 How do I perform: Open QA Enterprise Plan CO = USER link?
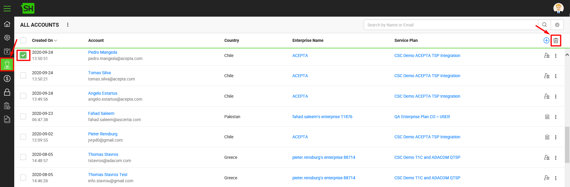422,117
